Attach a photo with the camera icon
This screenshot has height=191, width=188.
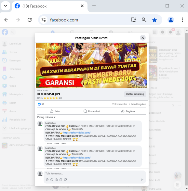point(56,180)
